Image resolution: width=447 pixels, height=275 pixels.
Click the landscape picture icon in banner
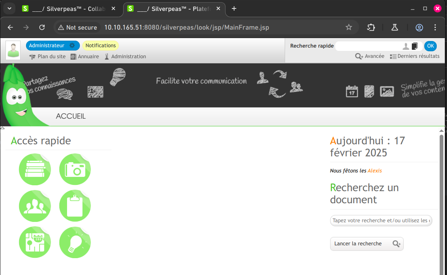[387, 92]
